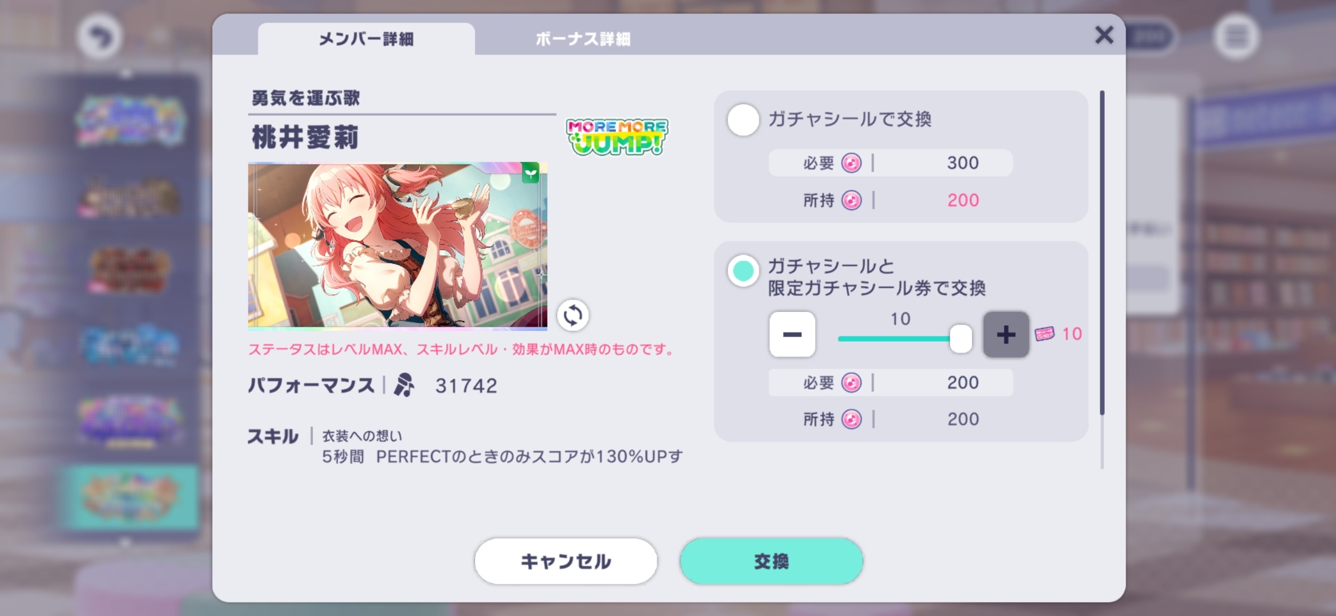
Task: Open the hamburger menu icon at top right
Action: point(1236,38)
